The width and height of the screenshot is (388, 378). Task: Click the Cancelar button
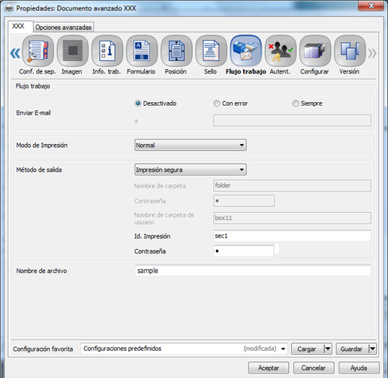click(x=314, y=367)
